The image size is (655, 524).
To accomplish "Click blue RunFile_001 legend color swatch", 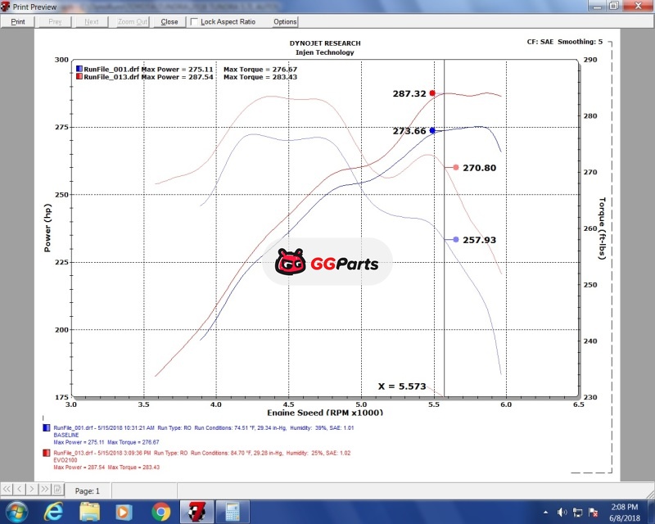I will coord(79,70).
